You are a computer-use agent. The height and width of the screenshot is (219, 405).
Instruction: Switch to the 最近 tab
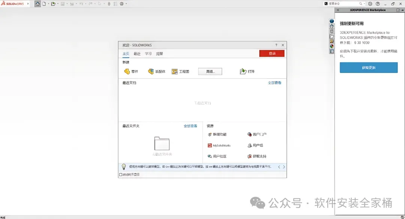[137, 54]
